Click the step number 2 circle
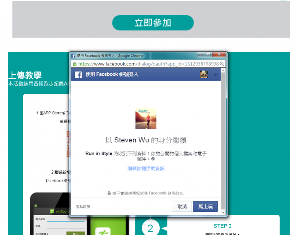 (150, 228)
